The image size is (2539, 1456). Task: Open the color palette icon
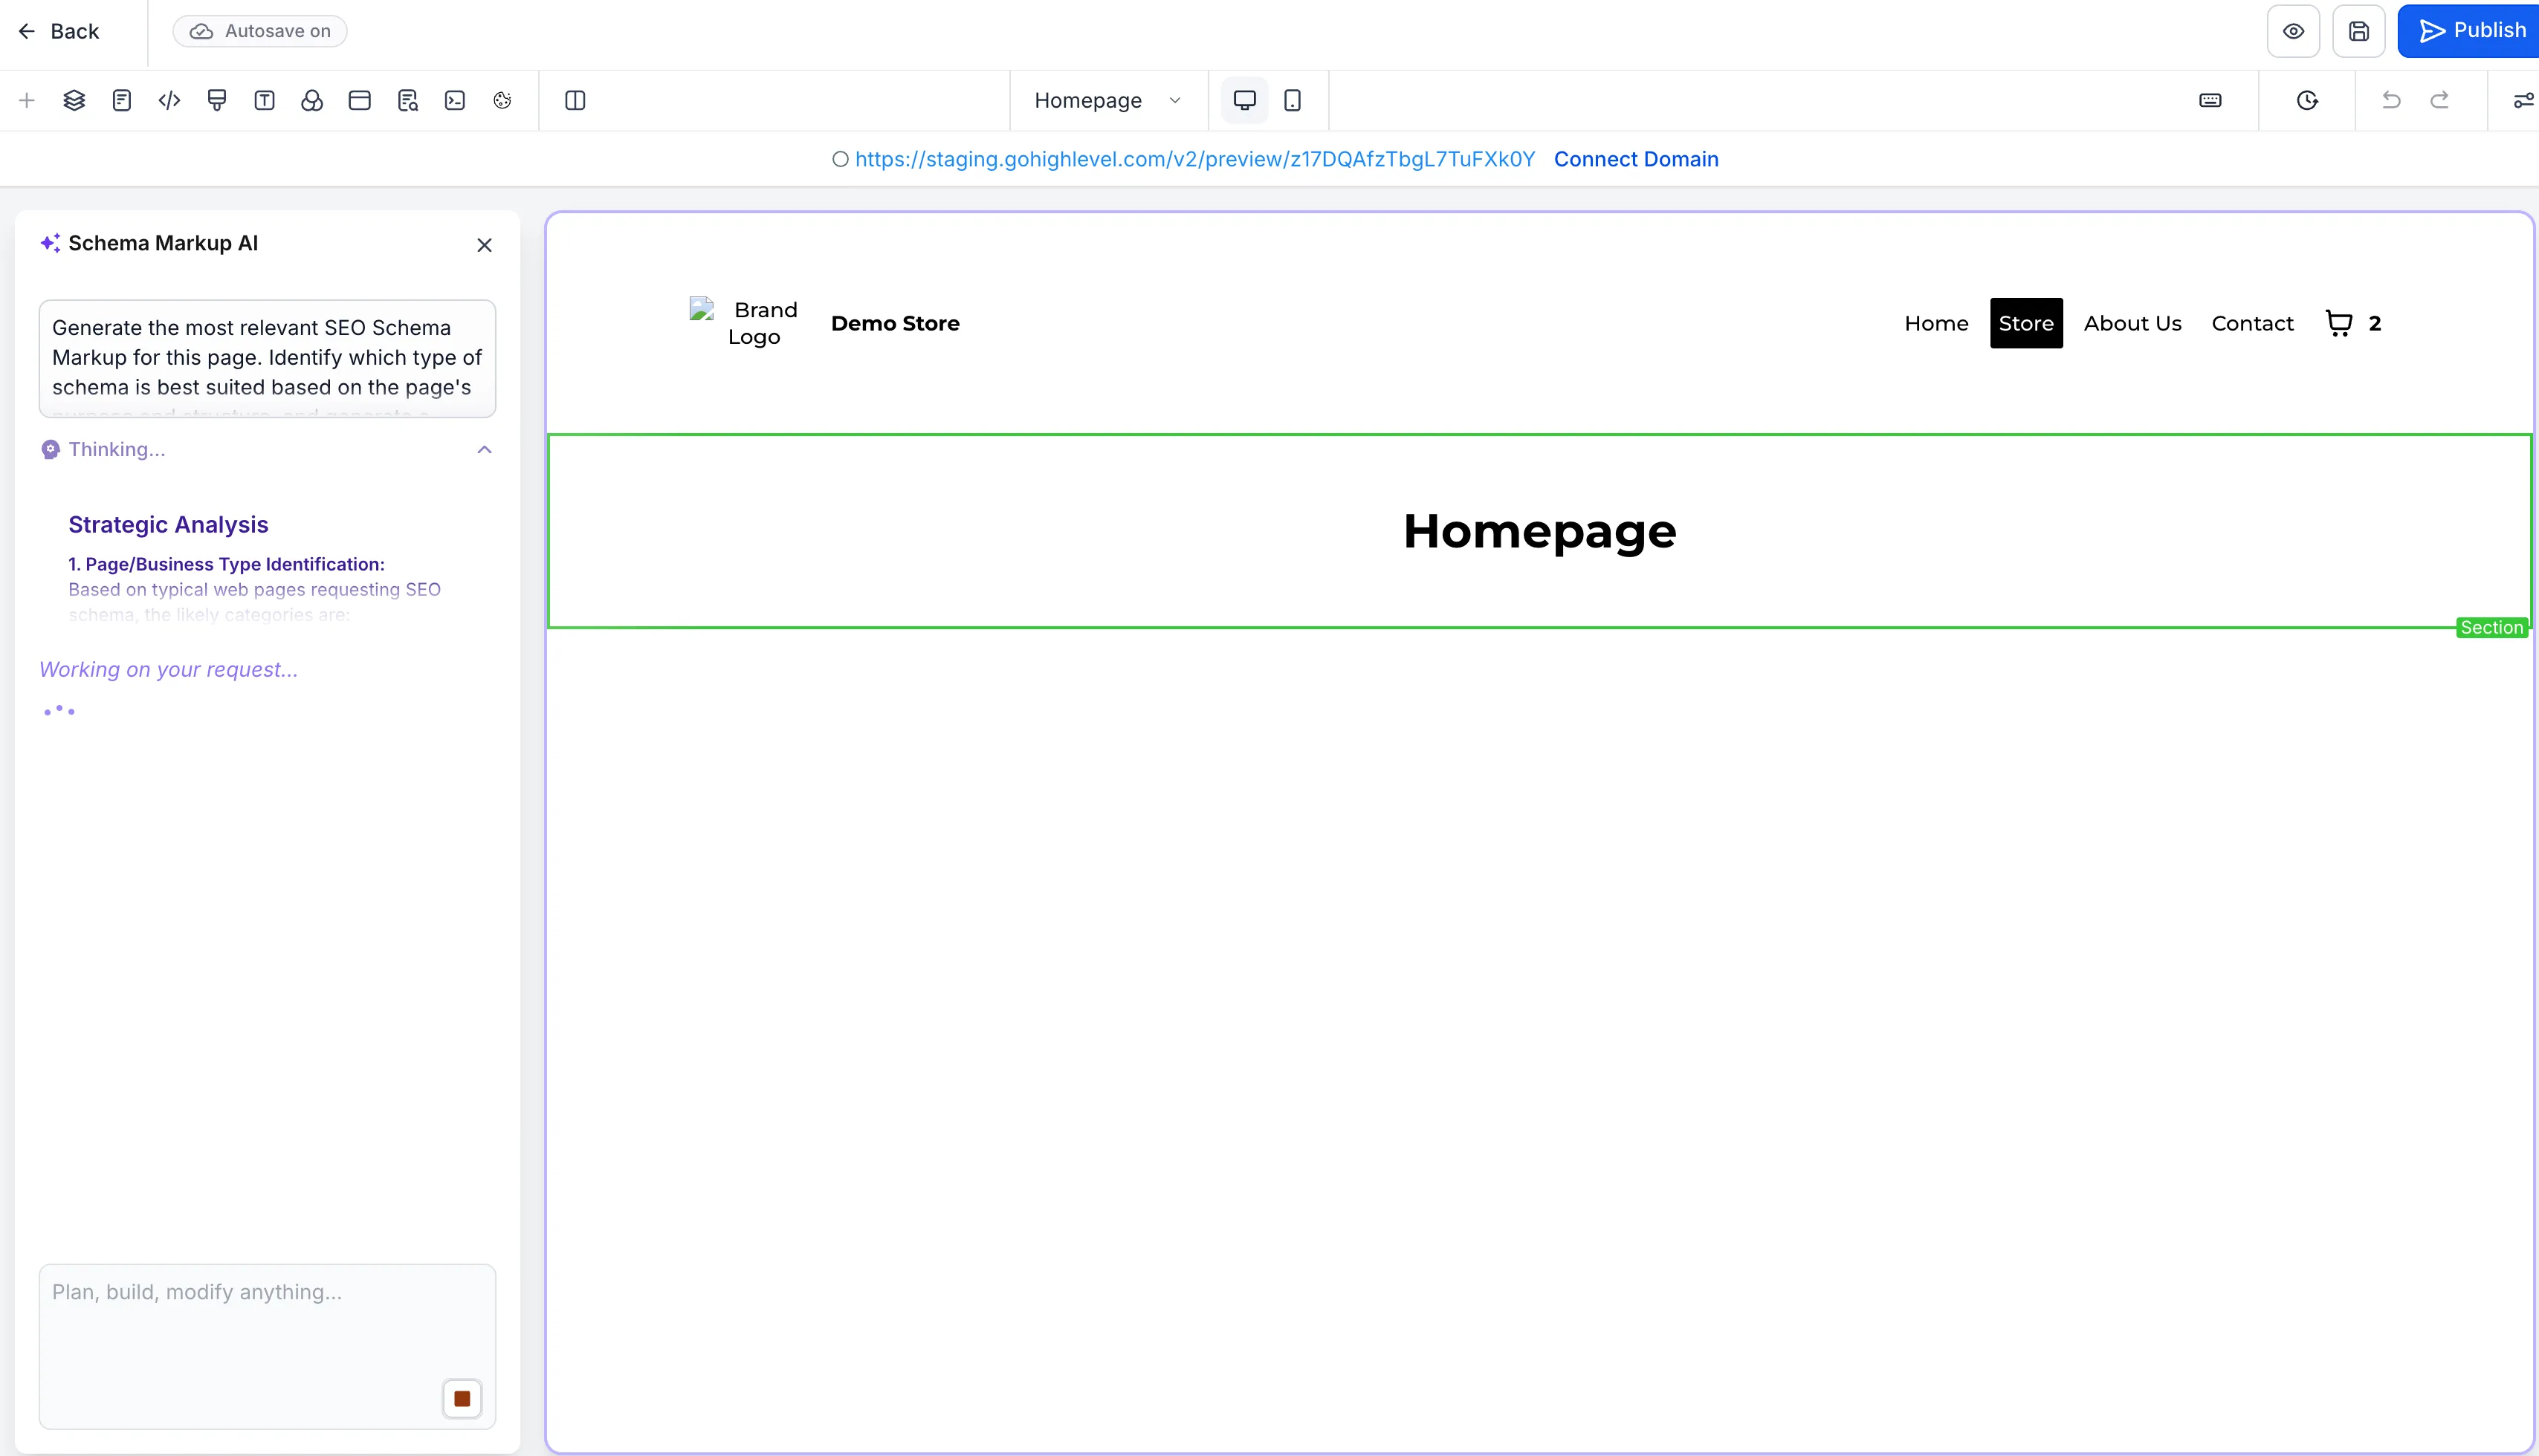(312, 100)
